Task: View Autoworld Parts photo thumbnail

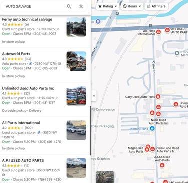Action: (x=76, y=61)
